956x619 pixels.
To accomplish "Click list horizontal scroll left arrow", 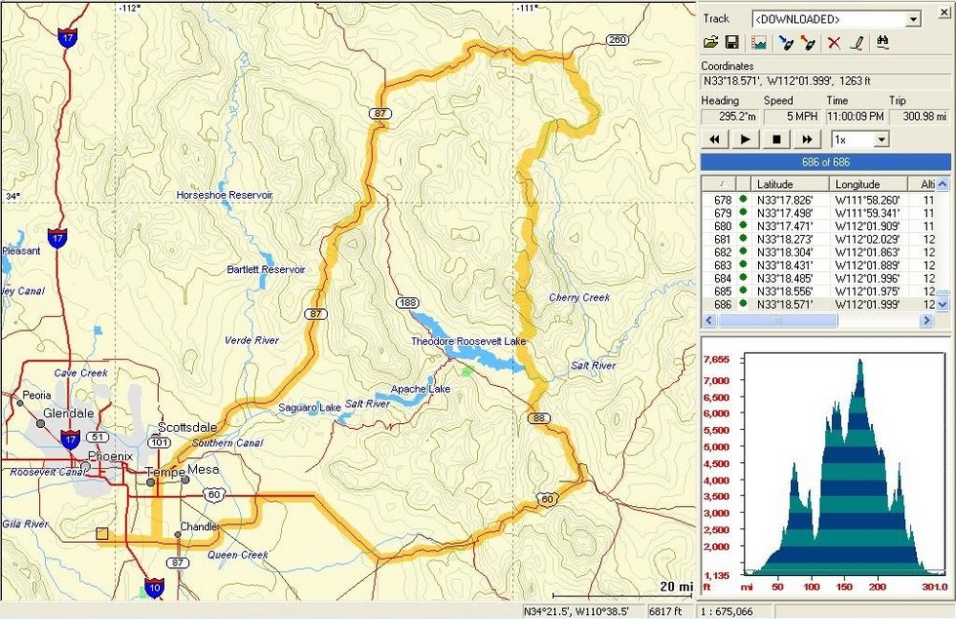I will [x=709, y=320].
